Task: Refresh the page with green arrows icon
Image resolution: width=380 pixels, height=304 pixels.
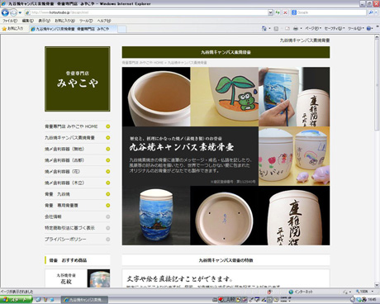Action: pyautogui.click(x=278, y=12)
